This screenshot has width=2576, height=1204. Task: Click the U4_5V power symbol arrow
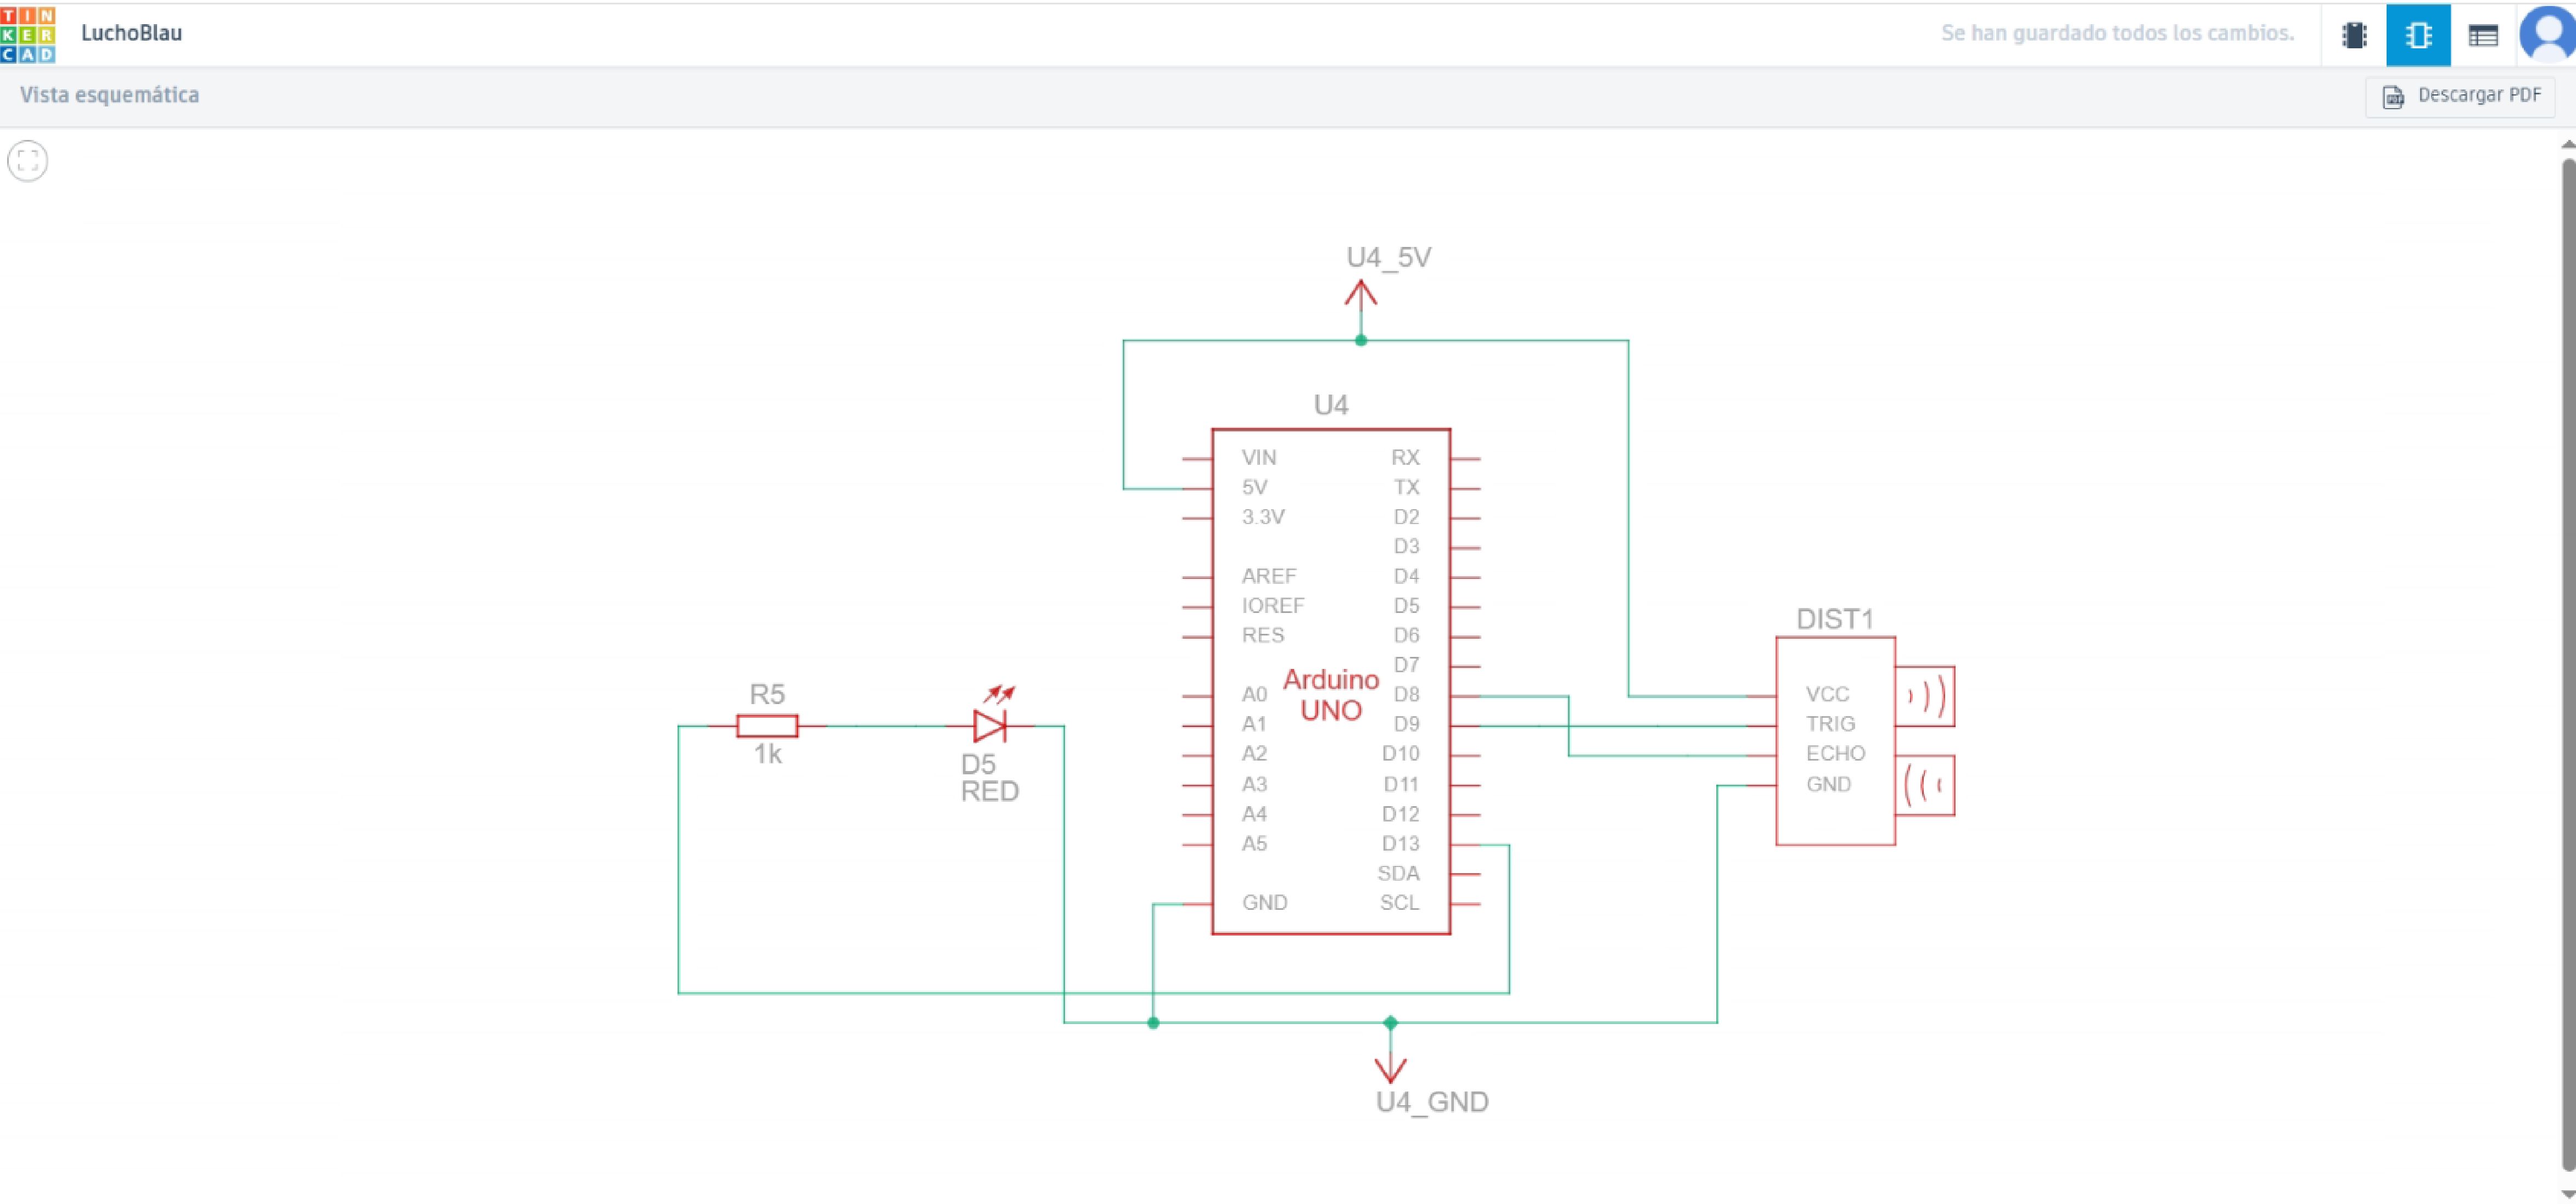1360,295
